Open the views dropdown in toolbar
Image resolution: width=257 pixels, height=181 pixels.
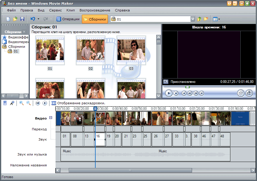click(x=216, y=19)
